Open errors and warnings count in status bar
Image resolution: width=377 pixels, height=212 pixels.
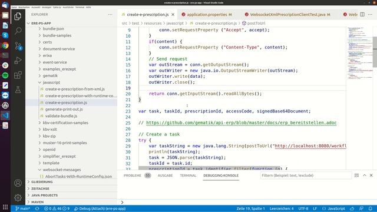point(57,208)
